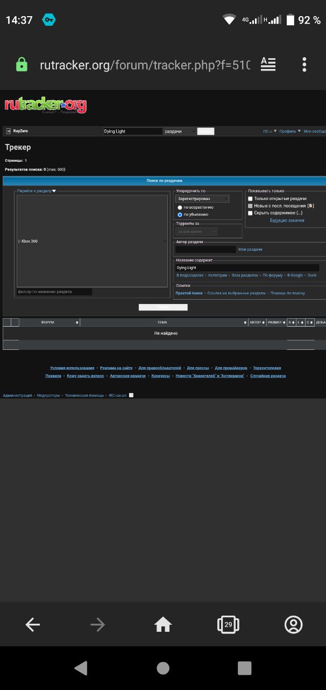Sort results by РАЗМЕР column
The width and height of the screenshot is (326, 690).
(276, 322)
